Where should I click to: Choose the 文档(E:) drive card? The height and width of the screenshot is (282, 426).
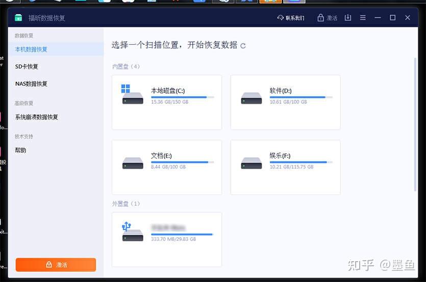pos(167,167)
